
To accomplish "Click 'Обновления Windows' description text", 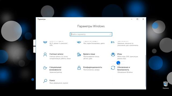I will [125, 72].
